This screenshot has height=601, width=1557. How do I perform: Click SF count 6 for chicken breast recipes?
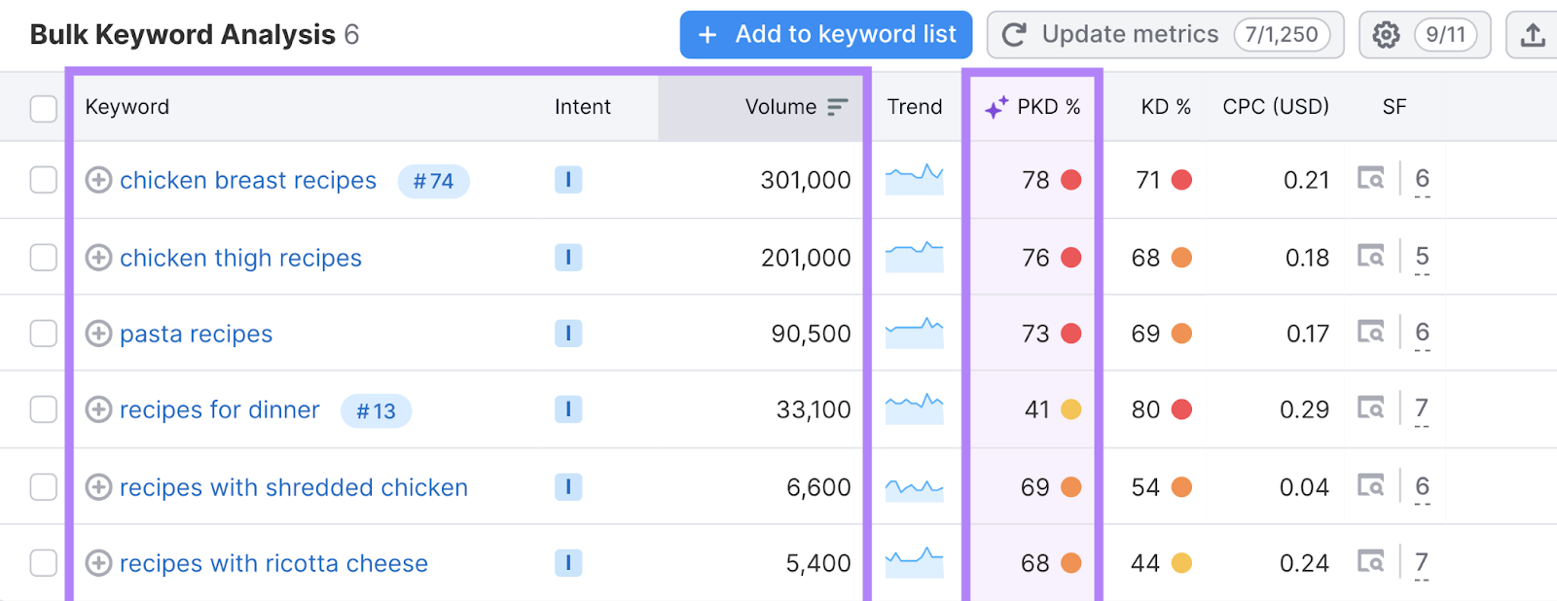point(1422,180)
